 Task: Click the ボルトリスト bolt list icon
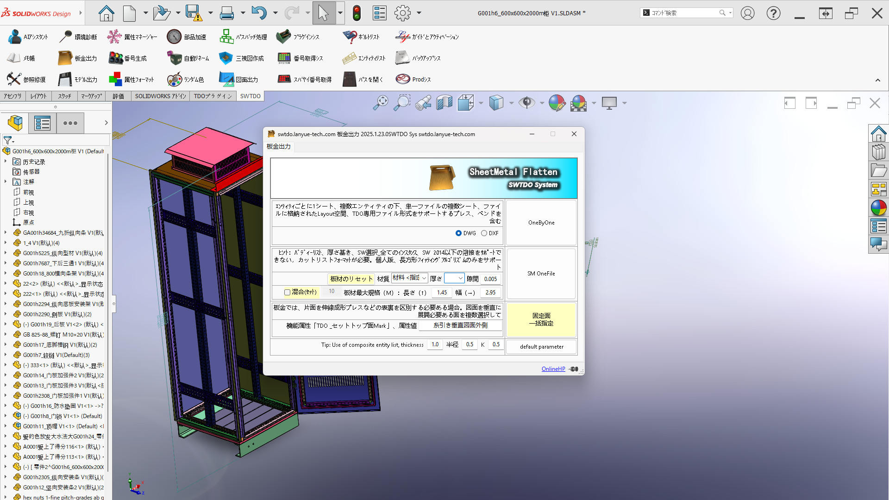pyautogui.click(x=350, y=37)
